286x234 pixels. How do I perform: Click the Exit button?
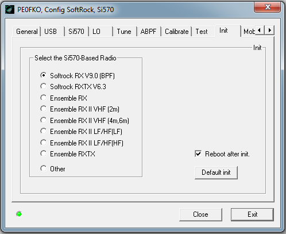click(252, 214)
